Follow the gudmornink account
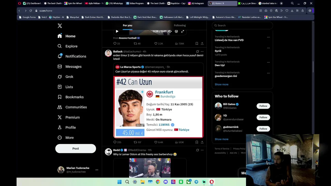The height and width of the screenshot is (186, 331). [x=263, y=129]
